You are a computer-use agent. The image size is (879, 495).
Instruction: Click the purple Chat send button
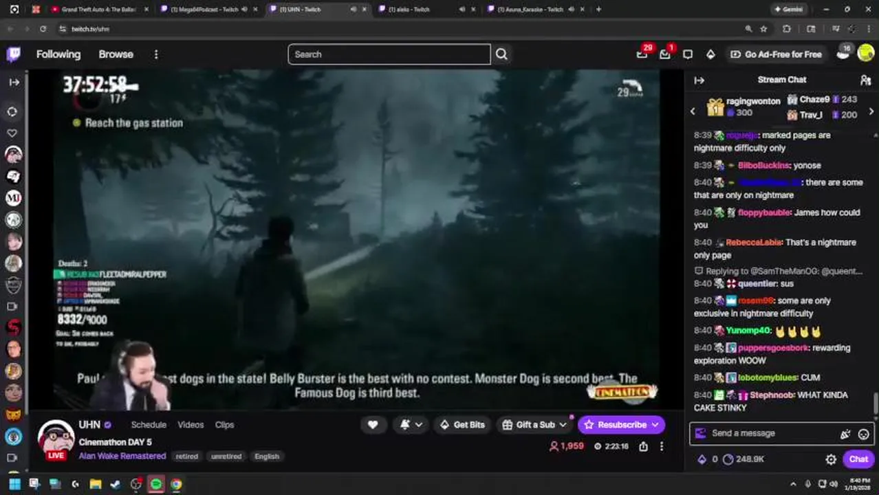[x=858, y=459]
